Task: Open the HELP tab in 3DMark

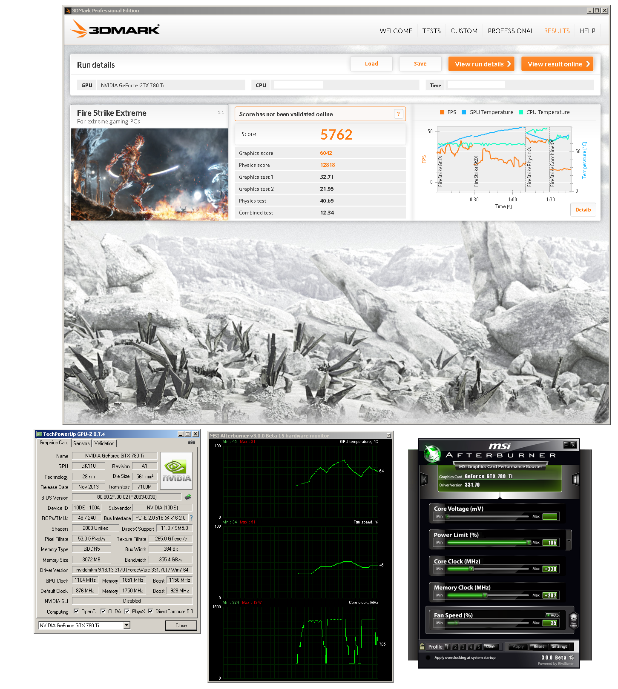Action: coord(587,31)
